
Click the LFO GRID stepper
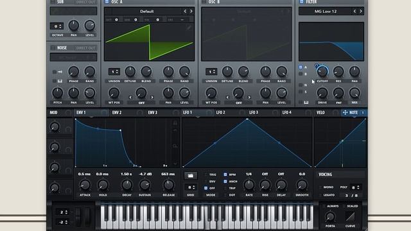(x=191, y=187)
